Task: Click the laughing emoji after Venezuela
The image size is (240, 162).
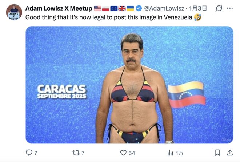Action: 197,17
